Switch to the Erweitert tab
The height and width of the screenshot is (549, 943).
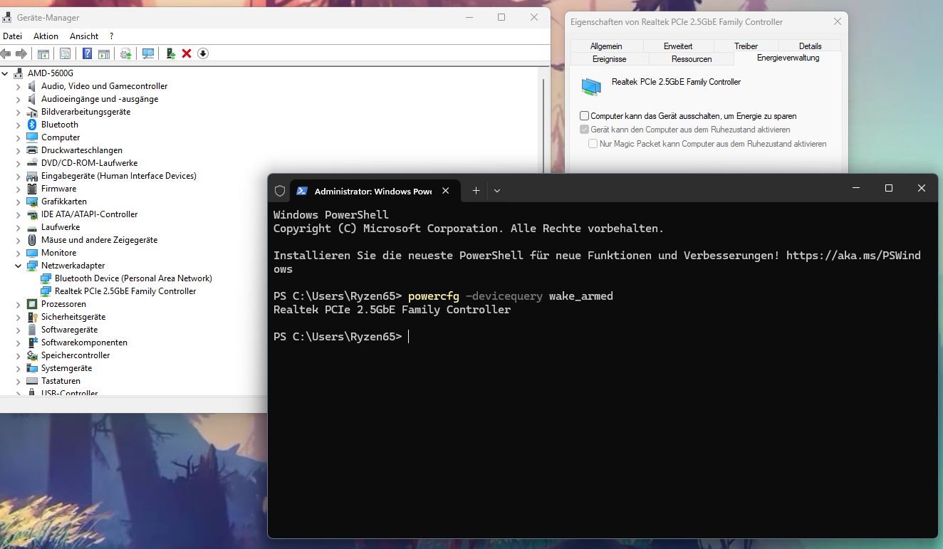(678, 46)
